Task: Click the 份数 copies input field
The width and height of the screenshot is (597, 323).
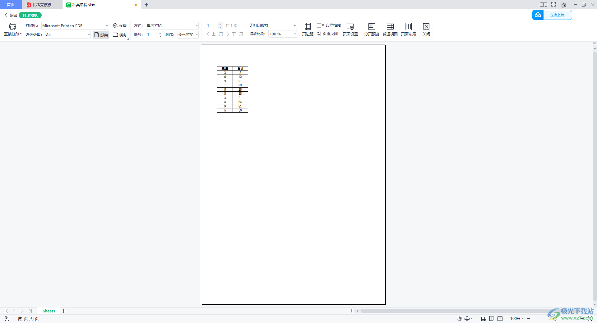Action: (152, 35)
